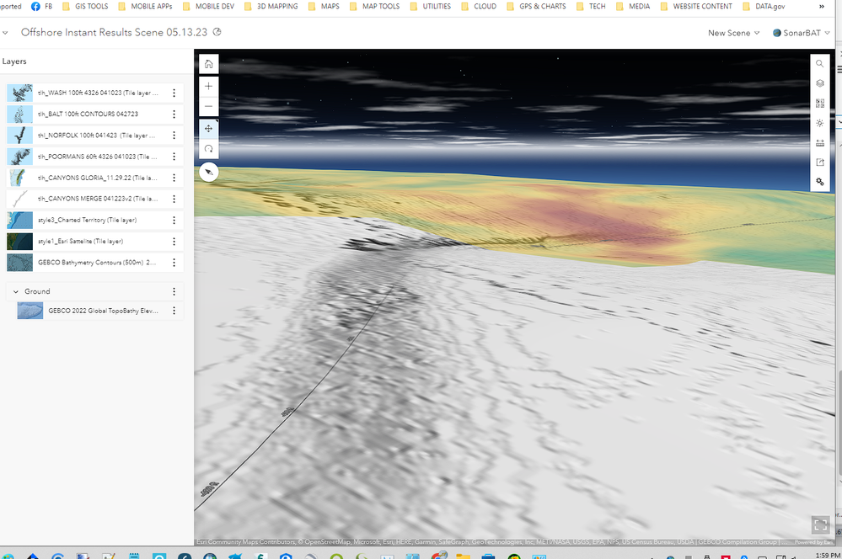The height and width of the screenshot is (559, 842).
Task: Open the Share scene icon
Action: pyautogui.click(x=820, y=162)
